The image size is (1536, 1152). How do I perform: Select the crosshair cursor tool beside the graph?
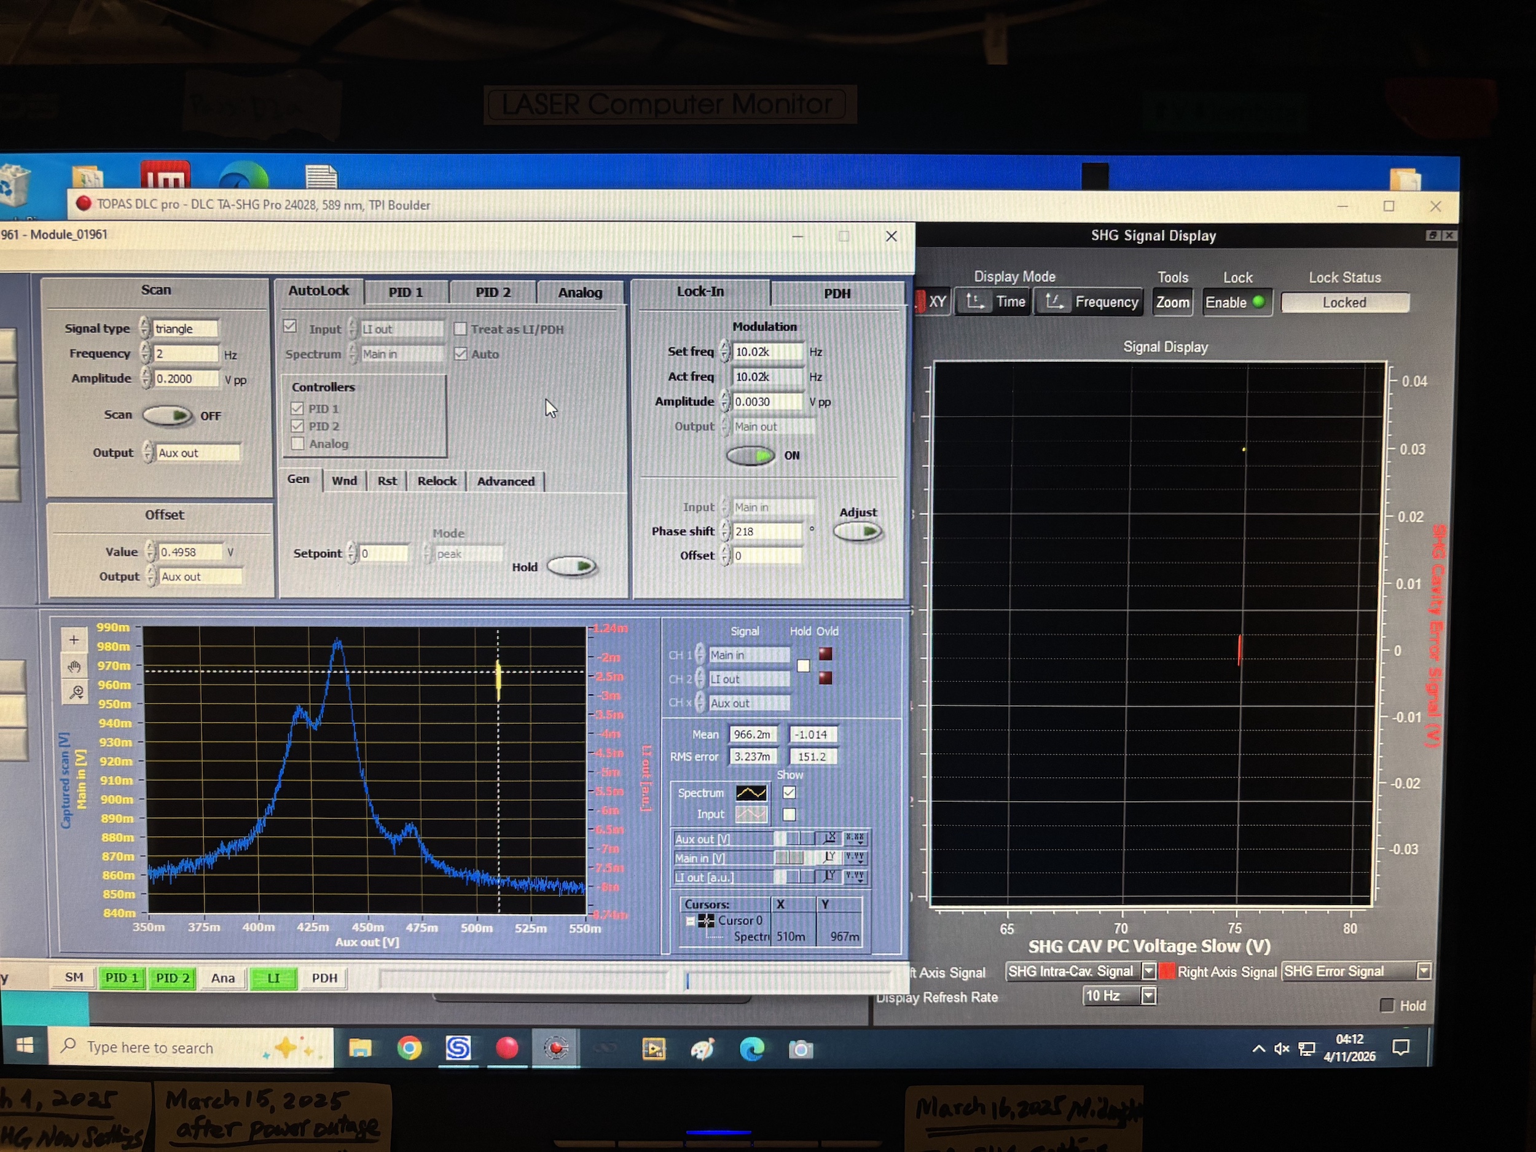(x=74, y=640)
